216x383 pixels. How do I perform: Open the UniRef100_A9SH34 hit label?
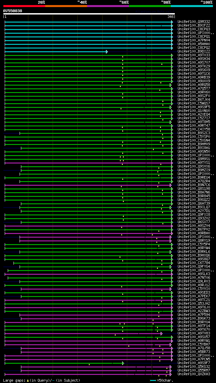click(x=194, y=59)
